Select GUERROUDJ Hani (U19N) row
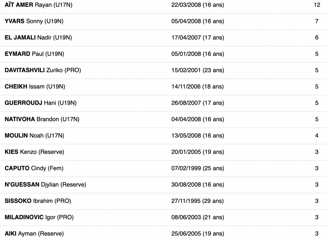This screenshot has height=241, width=327. click(x=163, y=103)
